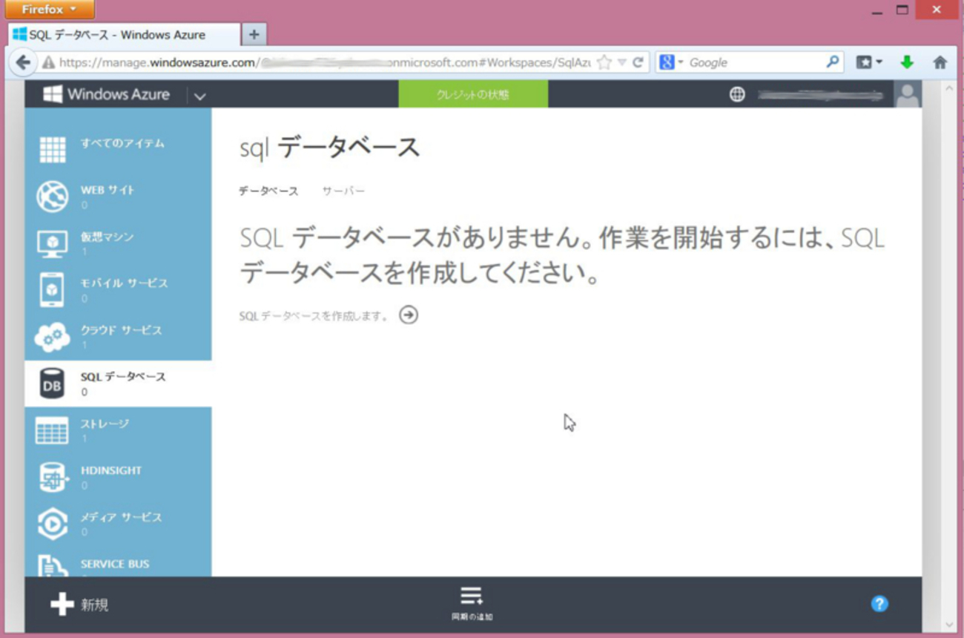The width and height of the screenshot is (964, 638).
Task: Switch to the サーバー tab
Action: (x=343, y=191)
